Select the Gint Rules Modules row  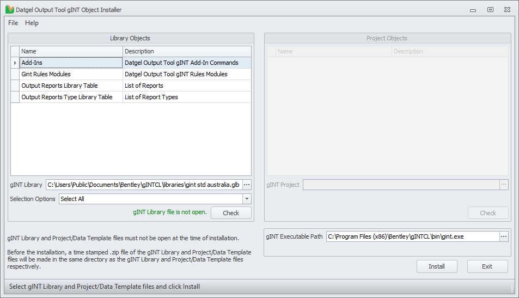coord(71,74)
